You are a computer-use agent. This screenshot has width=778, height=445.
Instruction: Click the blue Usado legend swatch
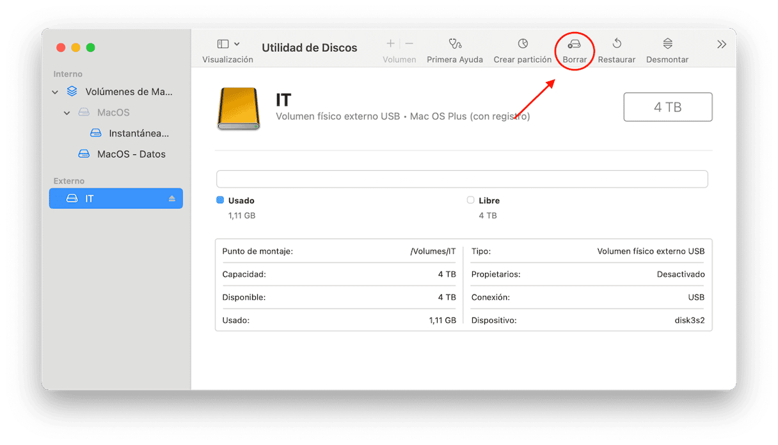pyautogui.click(x=220, y=200)
